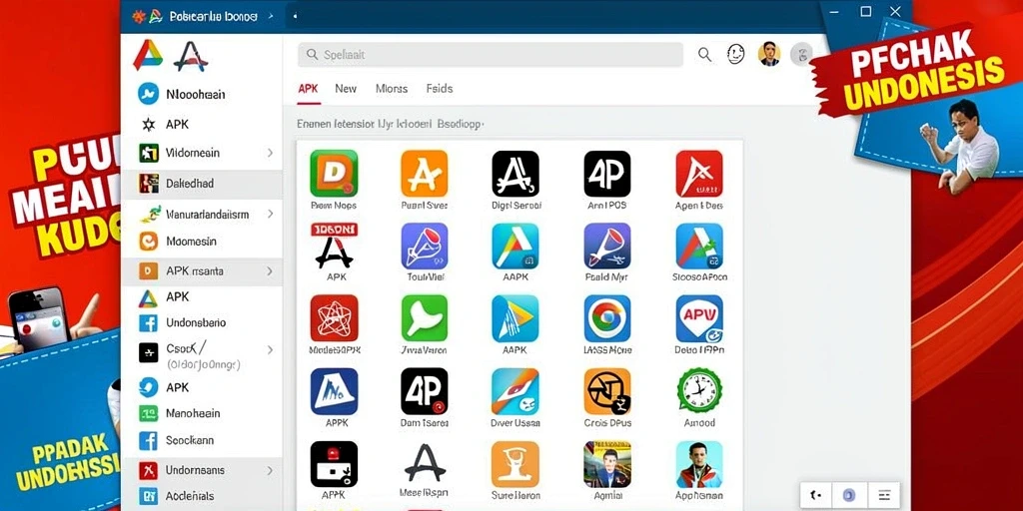
Task: Open the third-row AAPK app icon
Action: click(515, 318)
